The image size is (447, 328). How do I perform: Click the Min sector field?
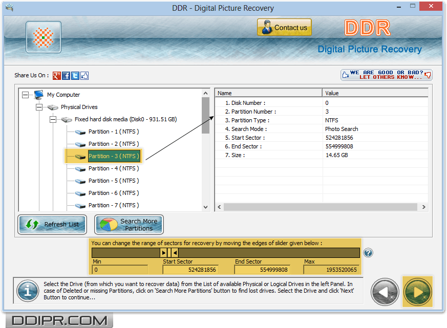tap(120, 270)
